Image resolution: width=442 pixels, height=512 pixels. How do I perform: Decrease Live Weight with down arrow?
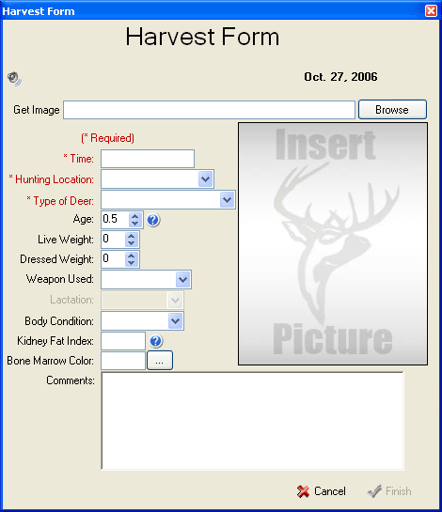(x=132, y=243)
